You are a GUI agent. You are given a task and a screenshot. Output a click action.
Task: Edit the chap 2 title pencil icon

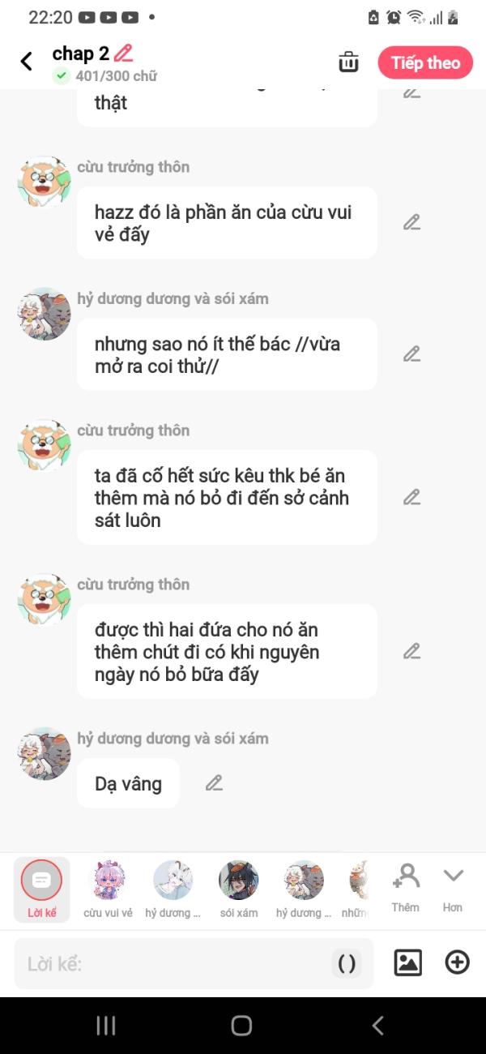[123, 54]
